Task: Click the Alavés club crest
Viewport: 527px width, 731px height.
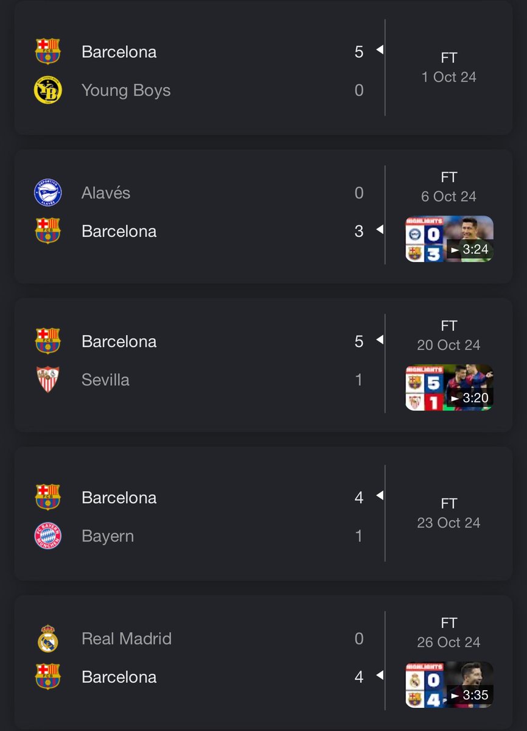Action: 47,192
